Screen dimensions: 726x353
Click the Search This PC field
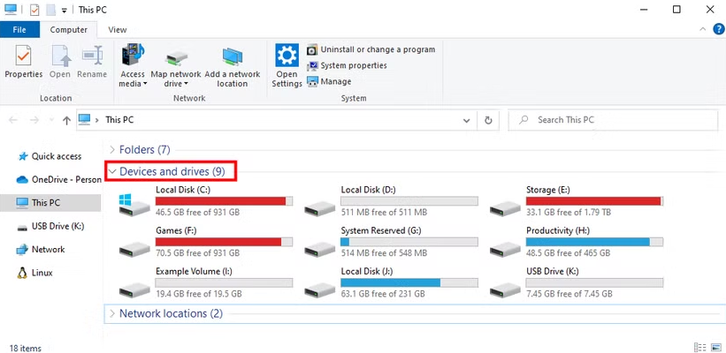coord(619,120)
